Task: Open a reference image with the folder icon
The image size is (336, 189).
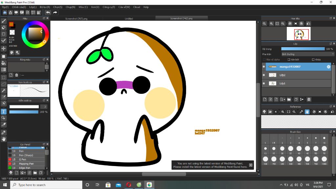Action: [x=270, y=112]
